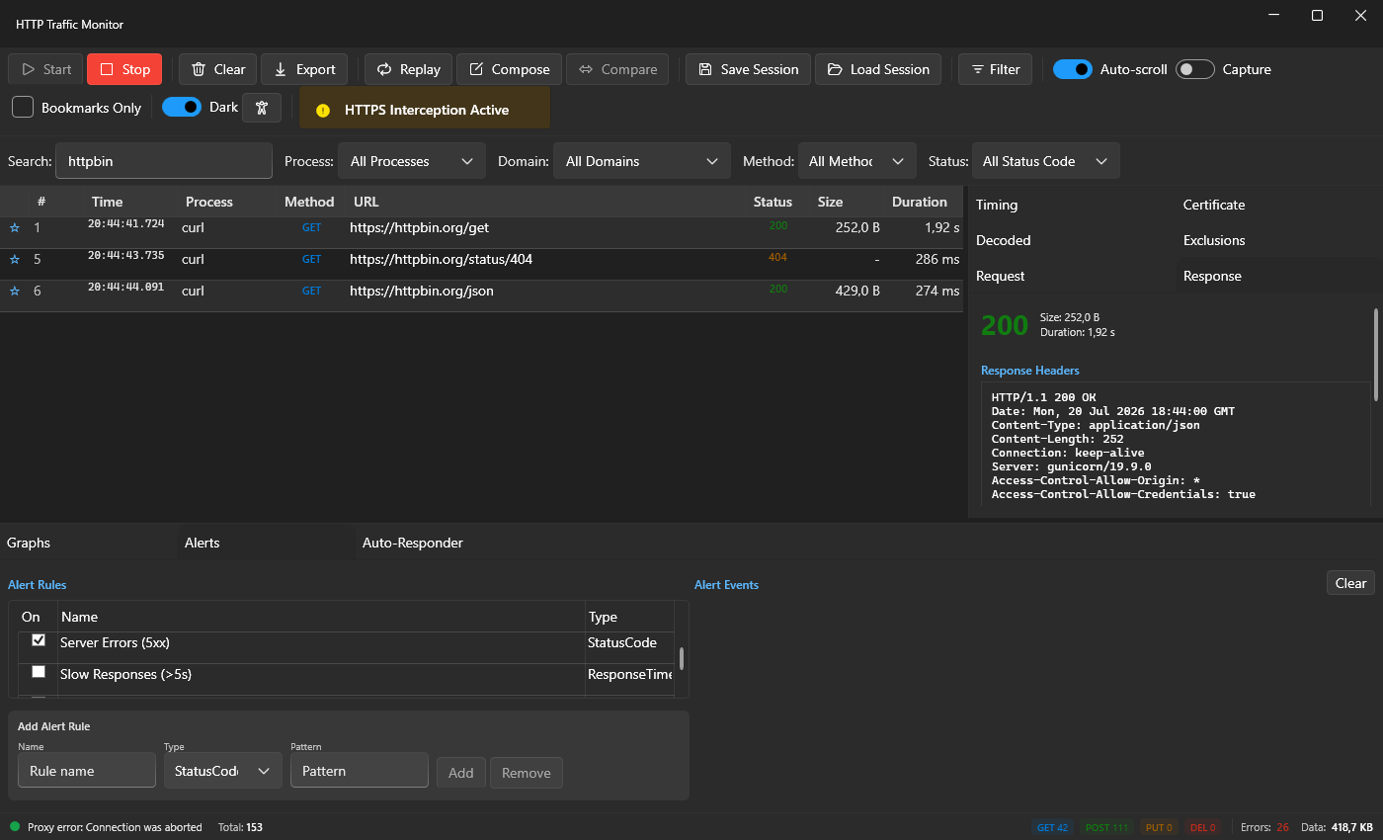Click the Remove alert rule button
The image size is (1383, 840).
(527, 773)
